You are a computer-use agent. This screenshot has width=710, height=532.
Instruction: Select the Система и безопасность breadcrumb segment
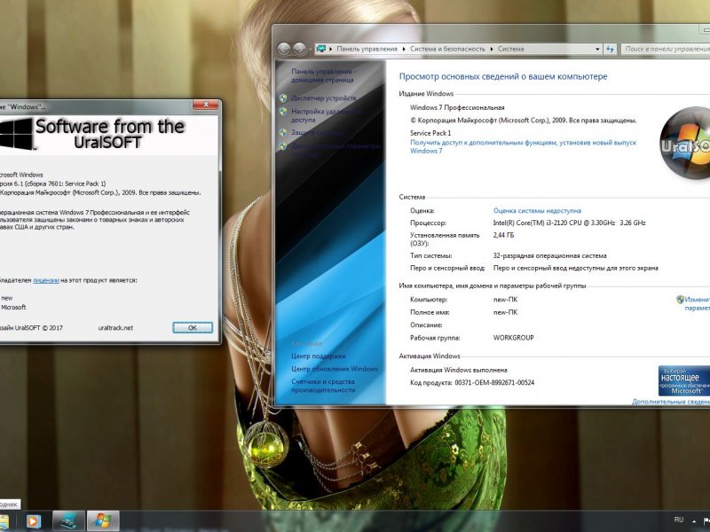pyautogui.click(x=447, y=49)
